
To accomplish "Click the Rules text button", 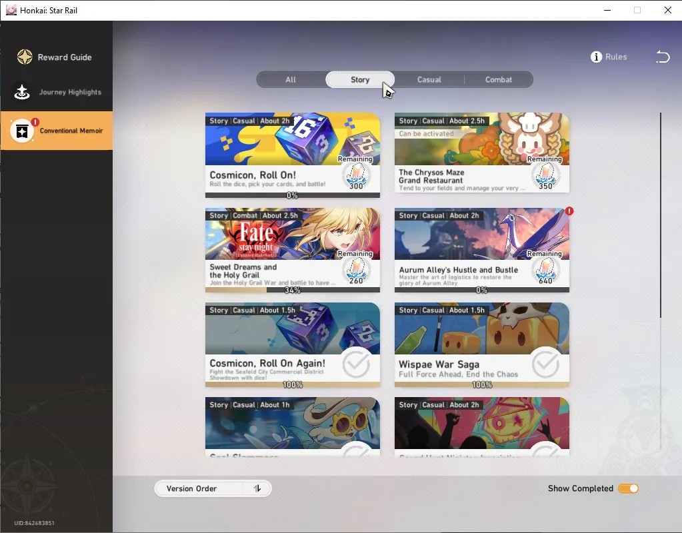I will coord(616,57).
